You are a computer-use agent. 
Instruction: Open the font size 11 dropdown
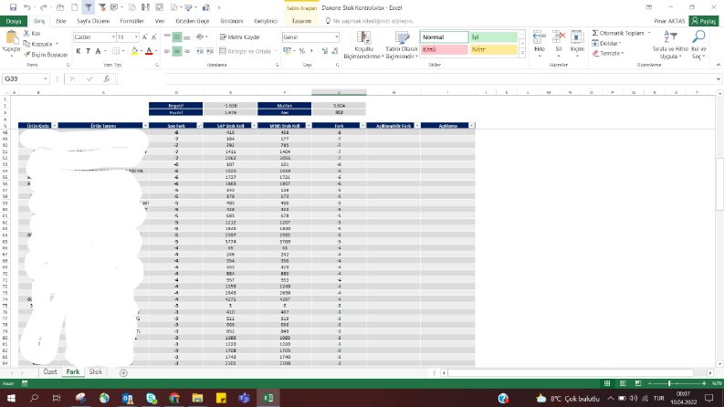136,37
